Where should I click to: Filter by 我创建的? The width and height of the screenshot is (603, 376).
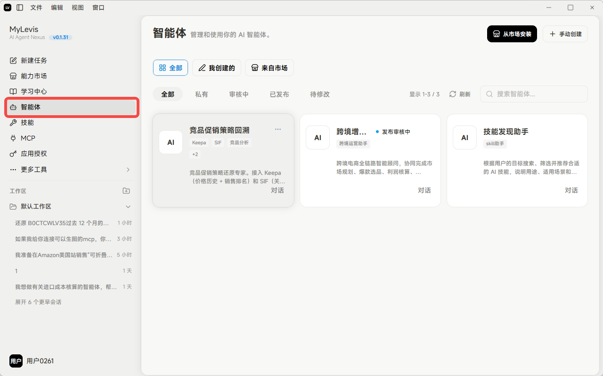[217, 68]
